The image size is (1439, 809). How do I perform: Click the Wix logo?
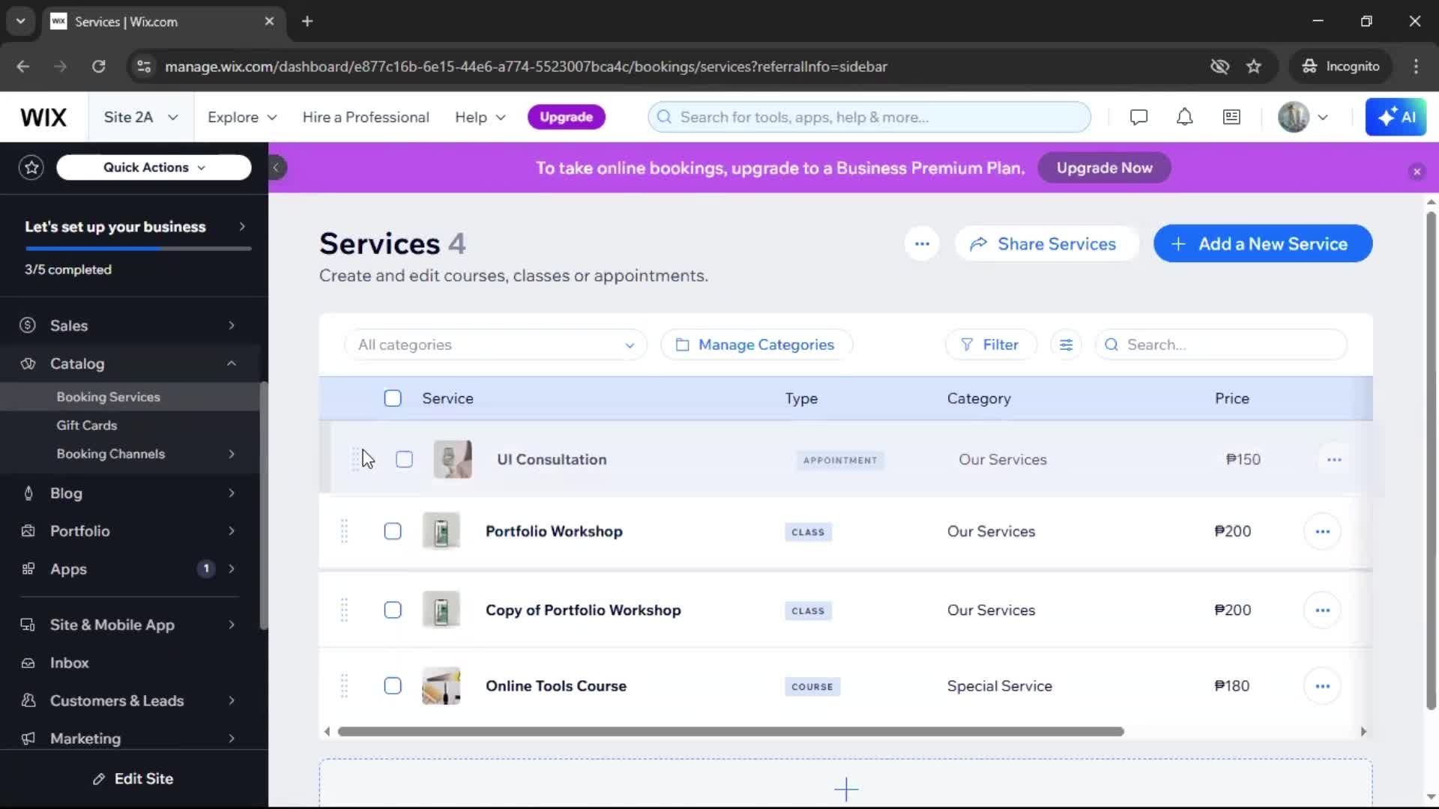(43, 118)
